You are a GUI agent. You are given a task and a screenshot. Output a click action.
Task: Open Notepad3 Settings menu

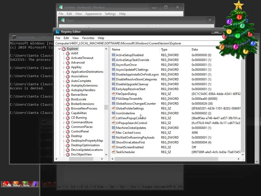coord(110,14)
